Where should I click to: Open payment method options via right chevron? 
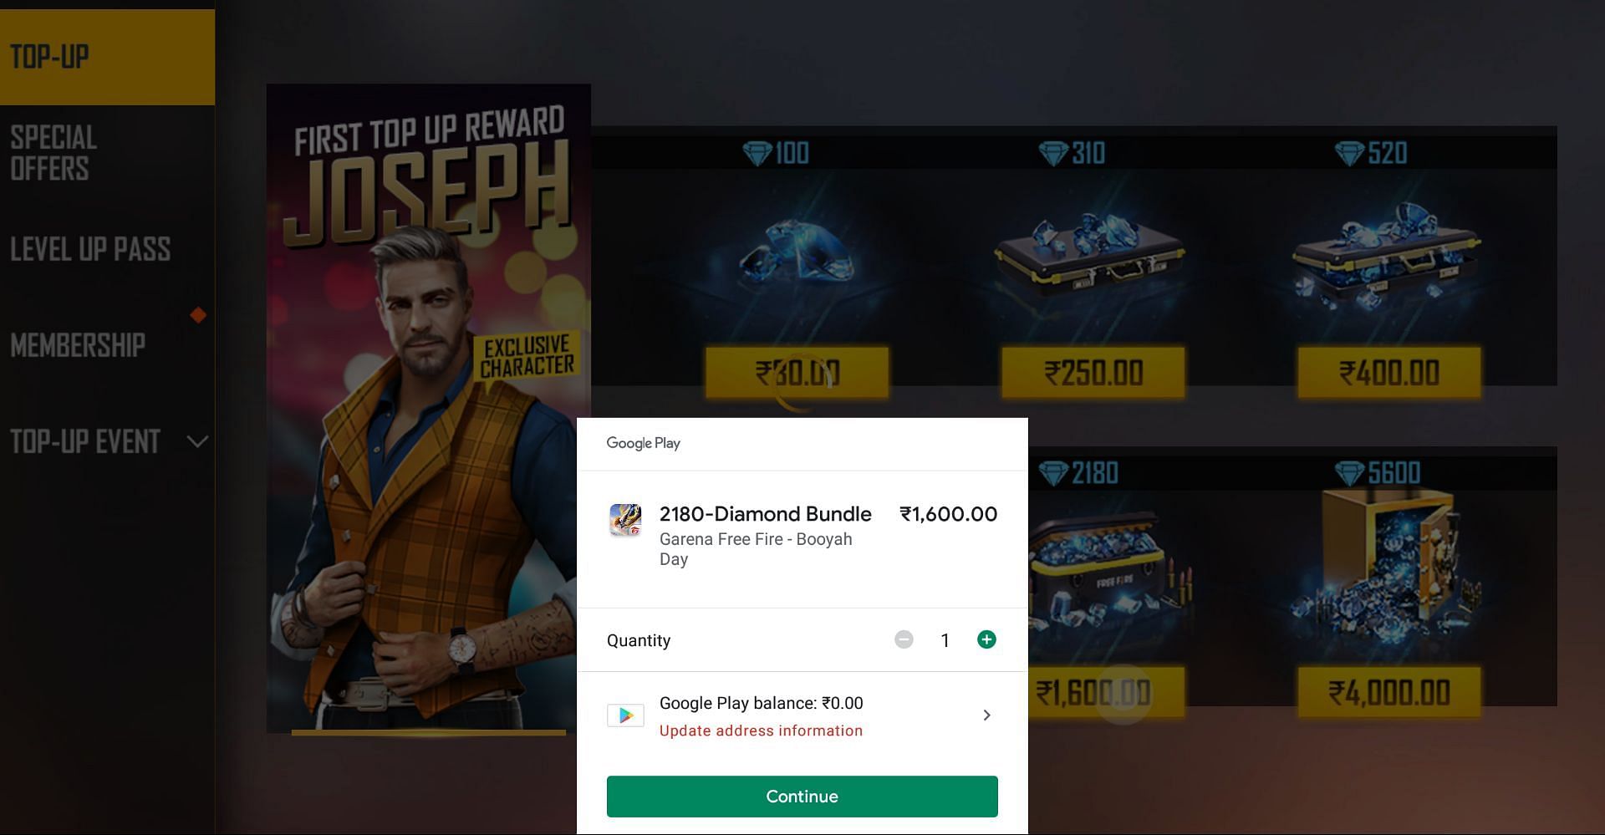coord(986,715)
